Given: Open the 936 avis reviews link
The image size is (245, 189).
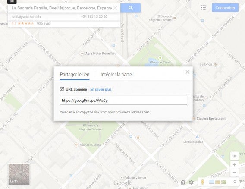Looking at the screenshot, I should coord(43,23).
